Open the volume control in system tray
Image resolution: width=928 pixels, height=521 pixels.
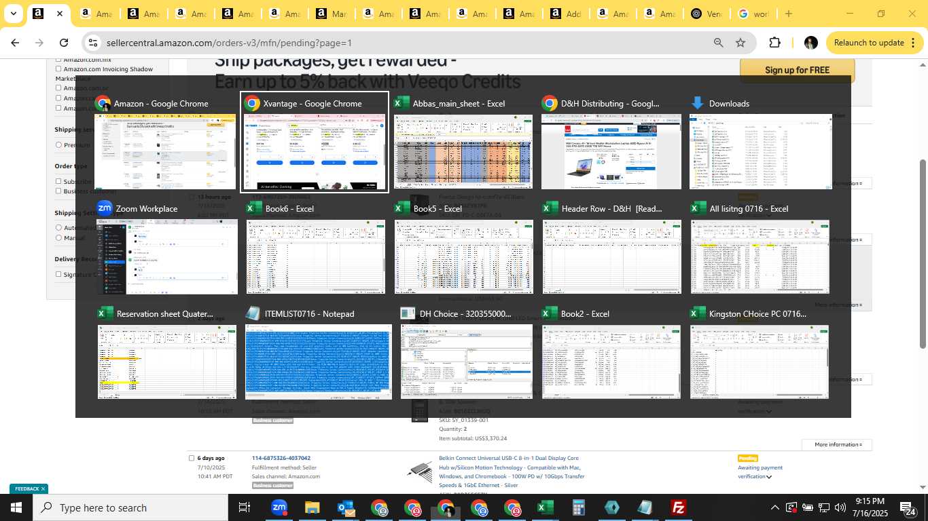pos(840,507)
